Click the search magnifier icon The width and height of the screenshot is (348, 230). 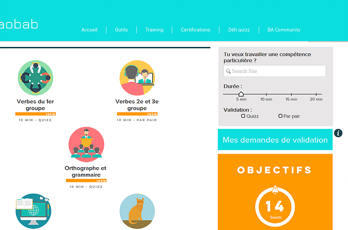tap(228, 71)
